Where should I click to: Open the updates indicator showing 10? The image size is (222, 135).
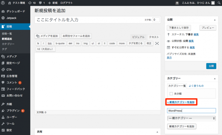pyautogui.click(x=32, y=3)
